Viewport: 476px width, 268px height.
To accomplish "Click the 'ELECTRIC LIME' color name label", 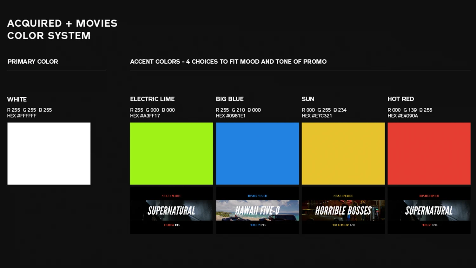I will 152,99.
